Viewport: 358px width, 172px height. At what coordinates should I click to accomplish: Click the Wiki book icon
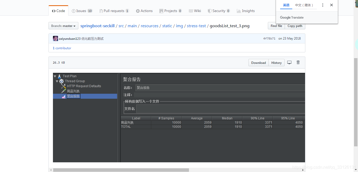191,11
